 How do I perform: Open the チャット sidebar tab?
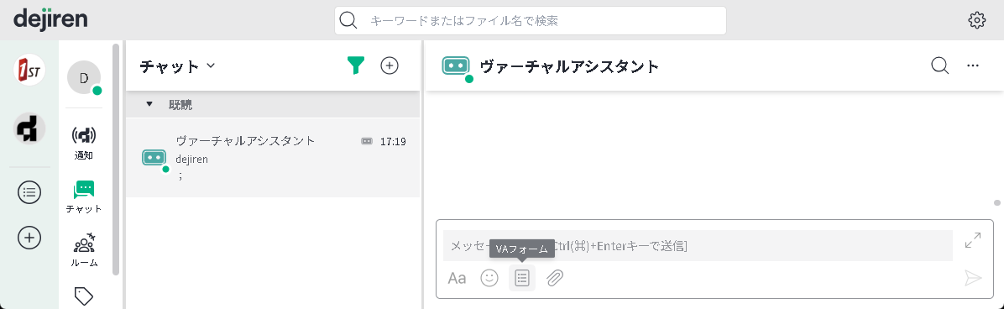pos(84,196)
